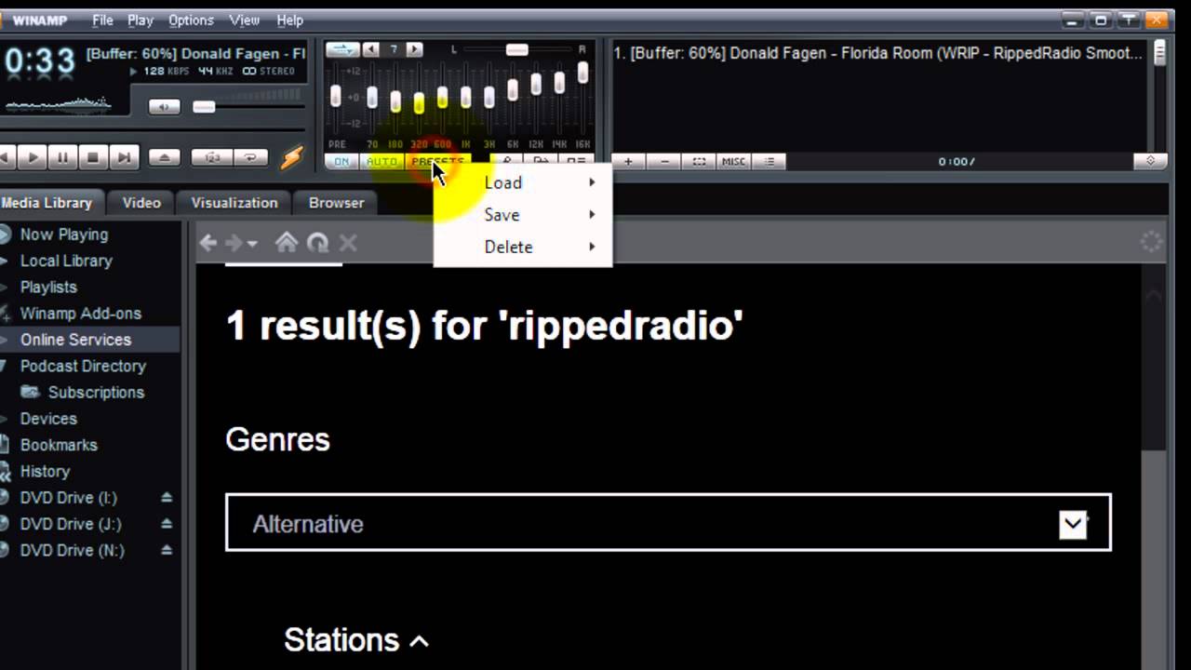Open the Help menu
Image resolution: width=1191 pixels, height=670 pixels.
tap(290, 20)
